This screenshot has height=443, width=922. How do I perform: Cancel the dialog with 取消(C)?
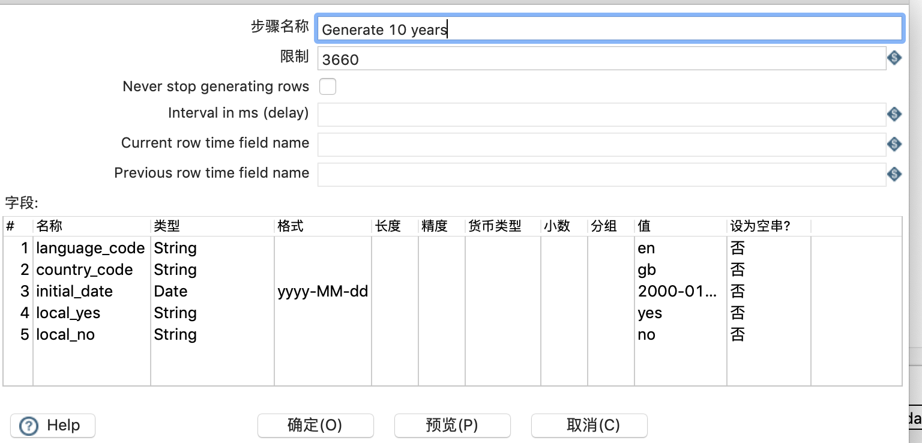589,425
